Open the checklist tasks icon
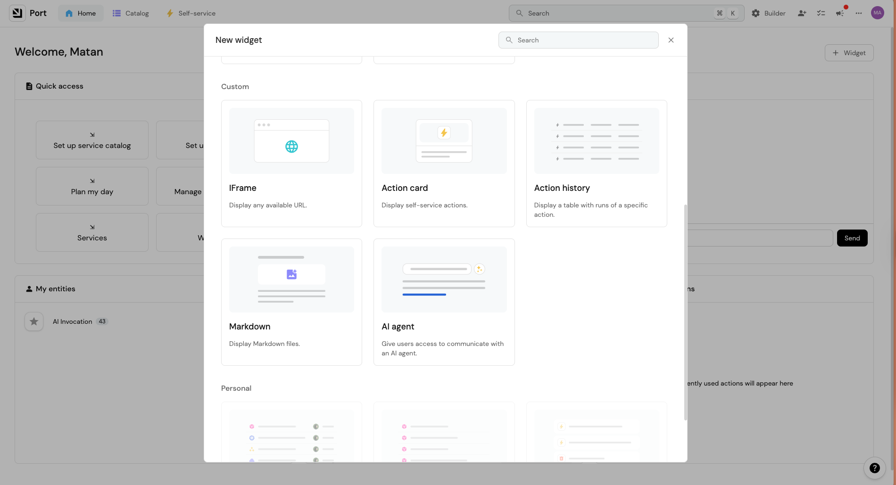Image resolution: width=896 pixels, height=485 pixels. click(x=821, y=13)
